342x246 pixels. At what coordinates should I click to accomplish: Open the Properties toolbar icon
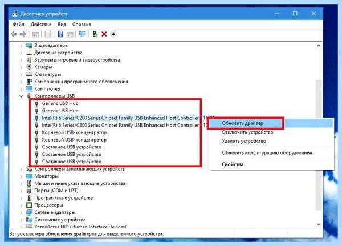[48, 34]
